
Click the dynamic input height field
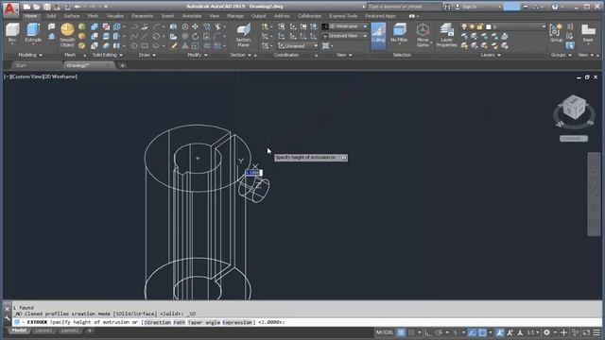tap(253, 173)
